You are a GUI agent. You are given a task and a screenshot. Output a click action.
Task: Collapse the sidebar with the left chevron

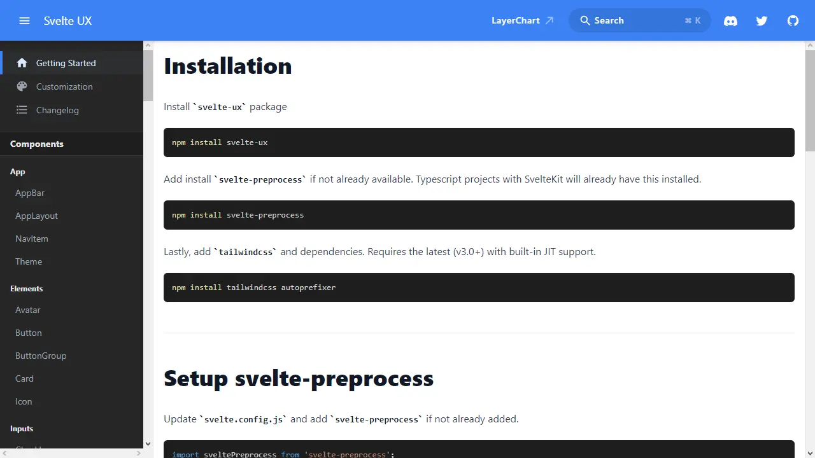click(5, 454)
